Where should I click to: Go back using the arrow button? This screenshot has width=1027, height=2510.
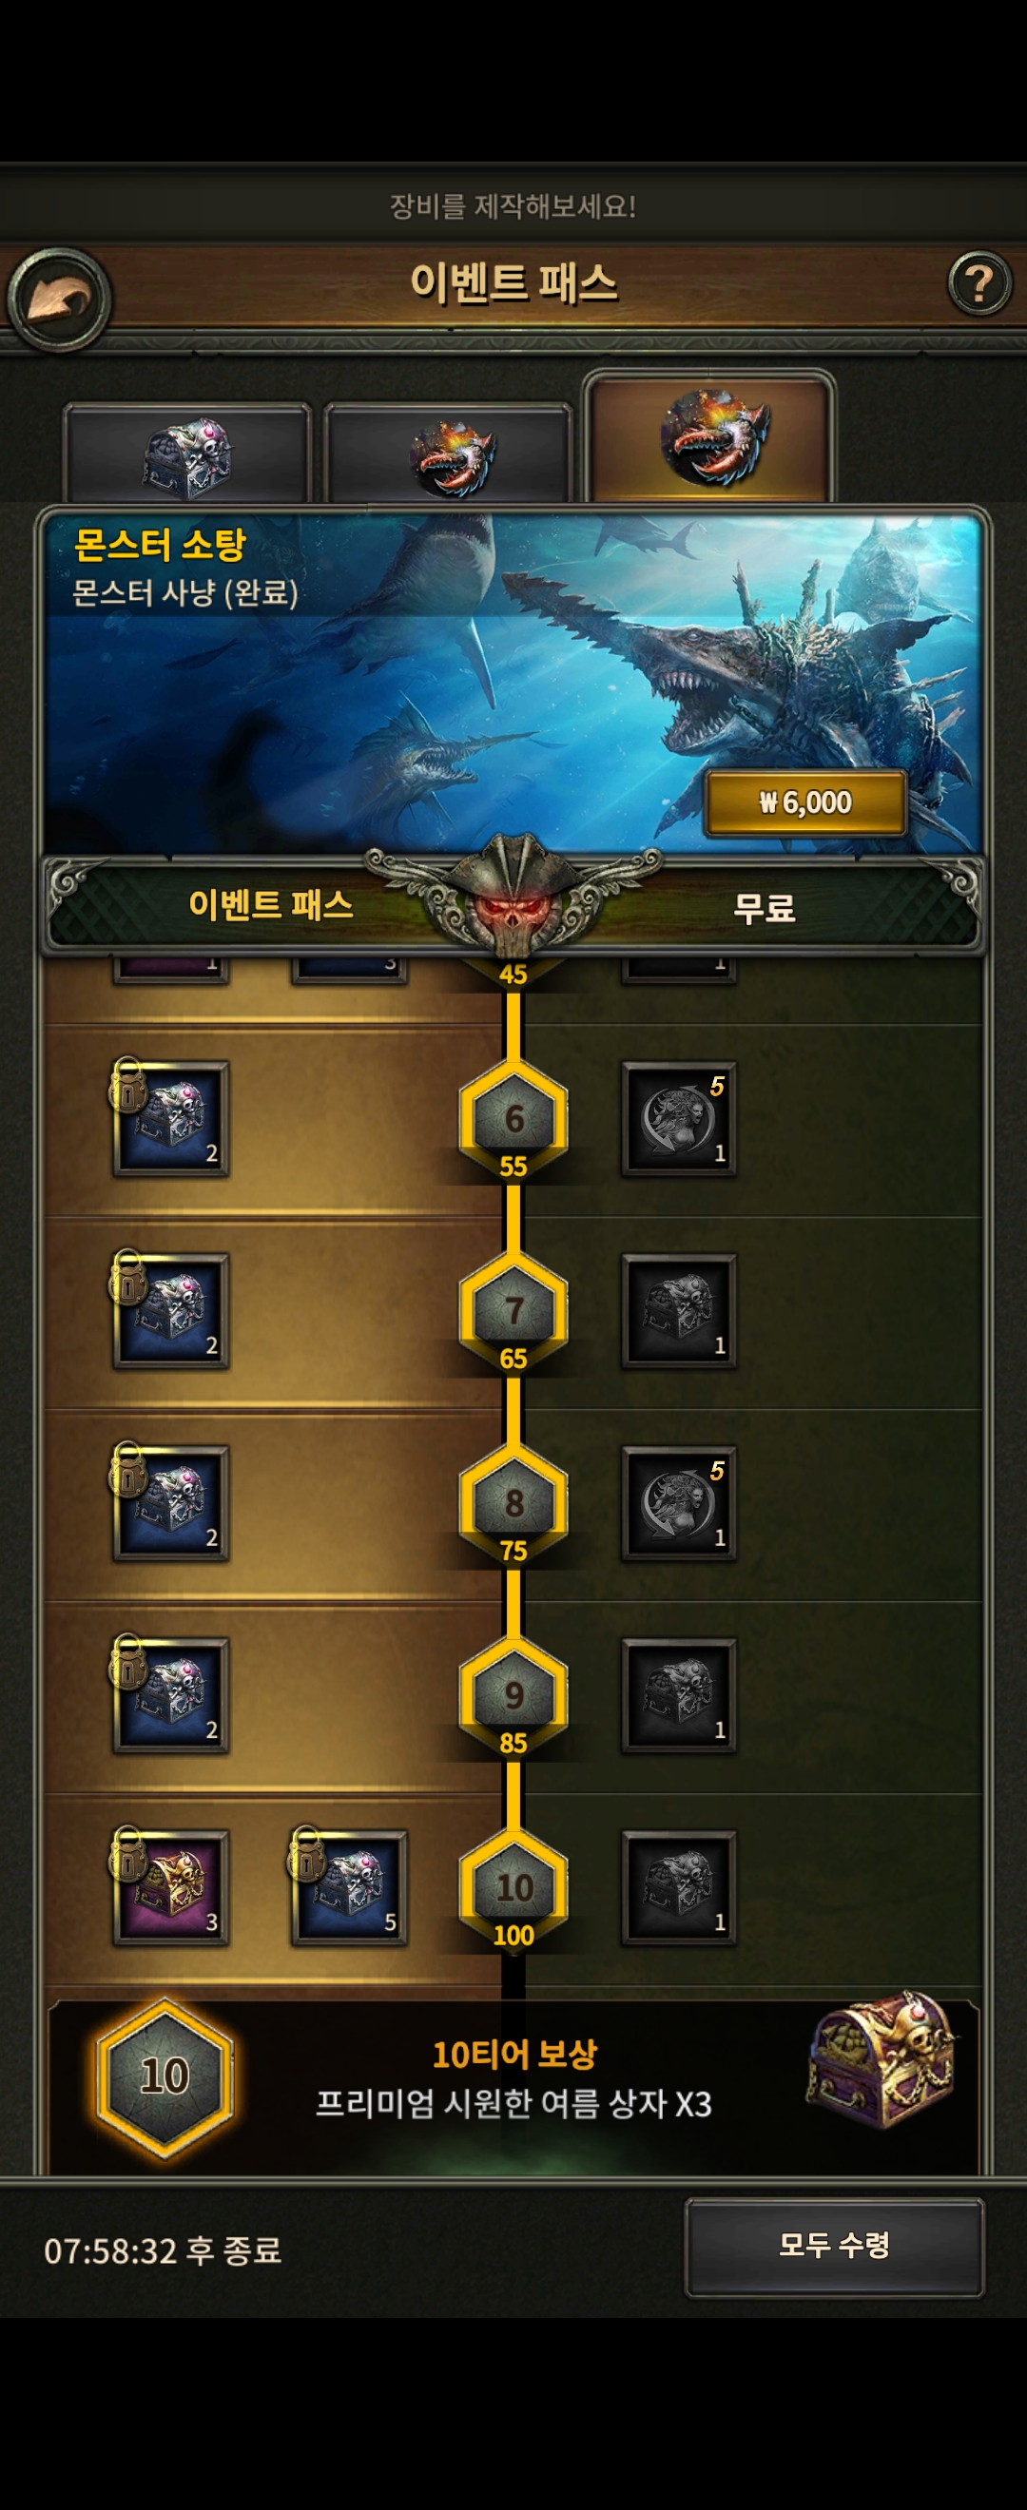click(x=58, y=299)
